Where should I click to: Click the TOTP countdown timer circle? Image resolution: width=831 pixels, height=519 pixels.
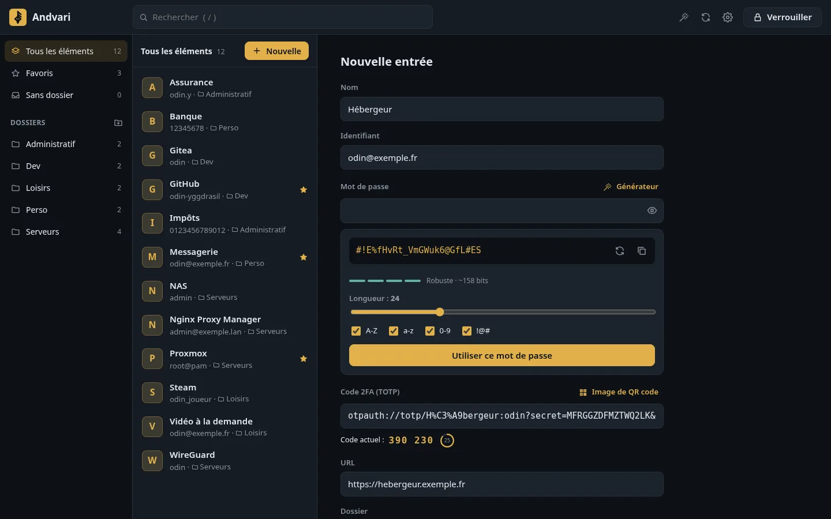447,441
